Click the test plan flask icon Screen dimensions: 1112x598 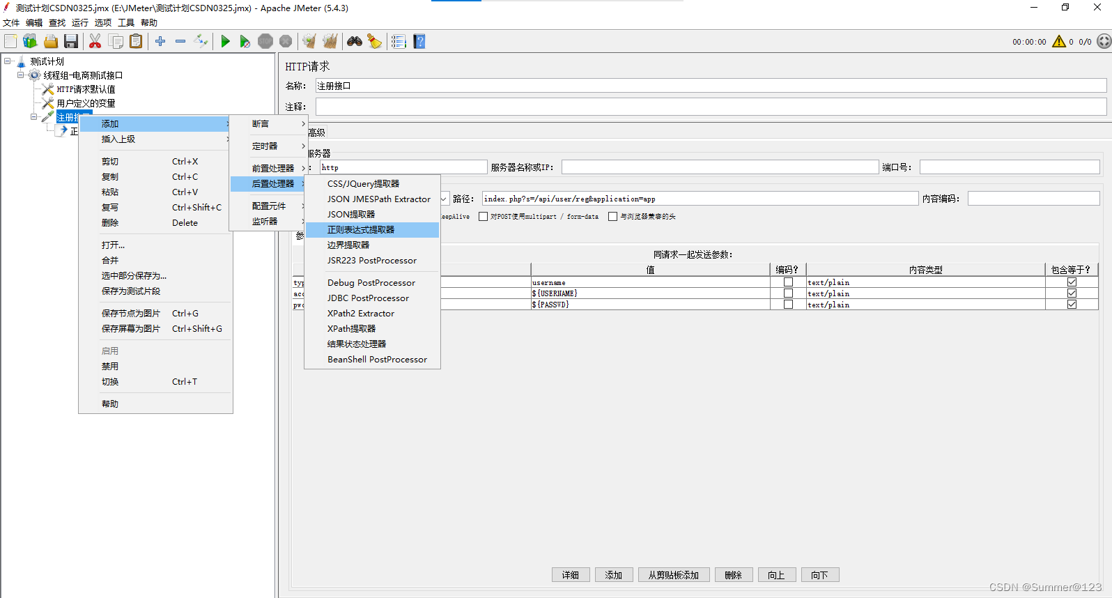coord(22,61)
